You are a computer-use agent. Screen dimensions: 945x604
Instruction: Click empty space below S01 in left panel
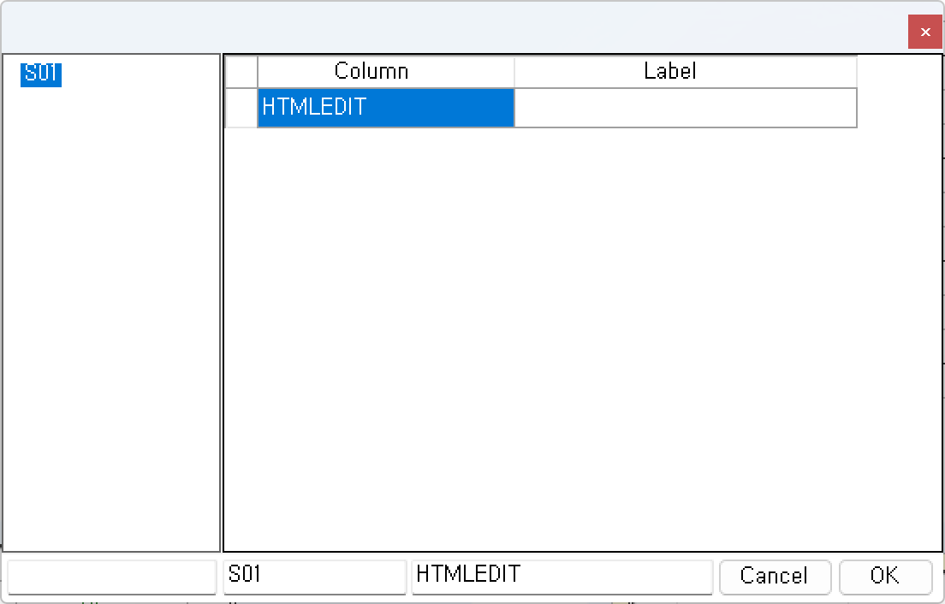(x=111, y=299)
